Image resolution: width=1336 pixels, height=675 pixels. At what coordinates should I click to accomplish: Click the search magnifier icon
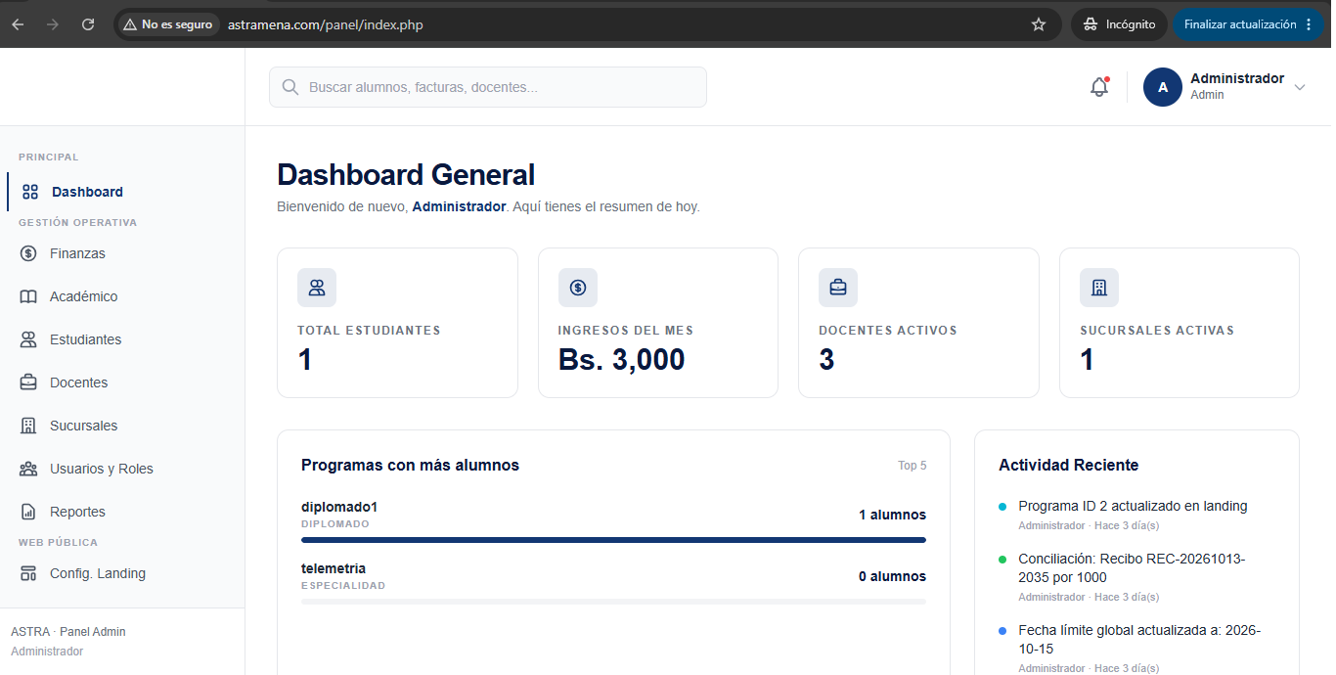click(x=289, y=87)
